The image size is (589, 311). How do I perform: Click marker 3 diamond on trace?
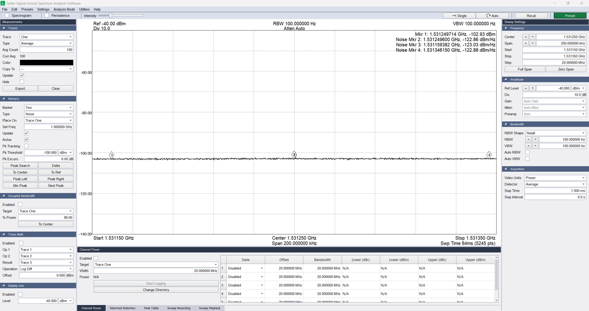point(112,155)
